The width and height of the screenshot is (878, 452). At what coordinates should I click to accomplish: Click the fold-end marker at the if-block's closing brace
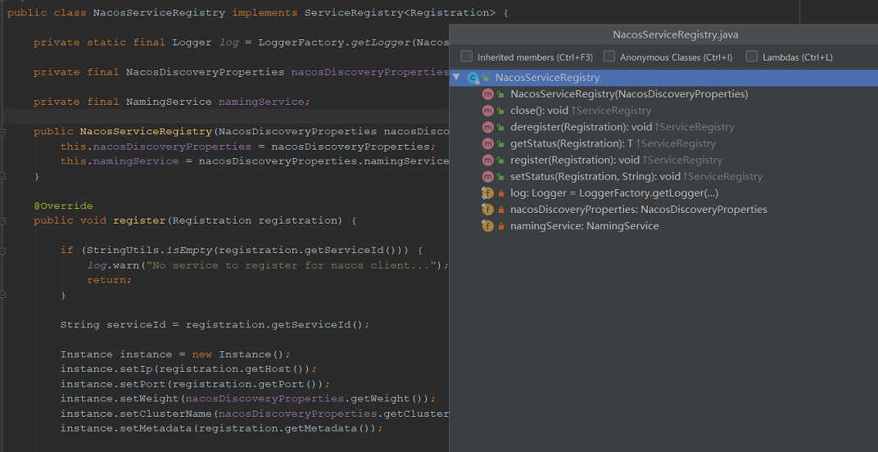[2, 295]
